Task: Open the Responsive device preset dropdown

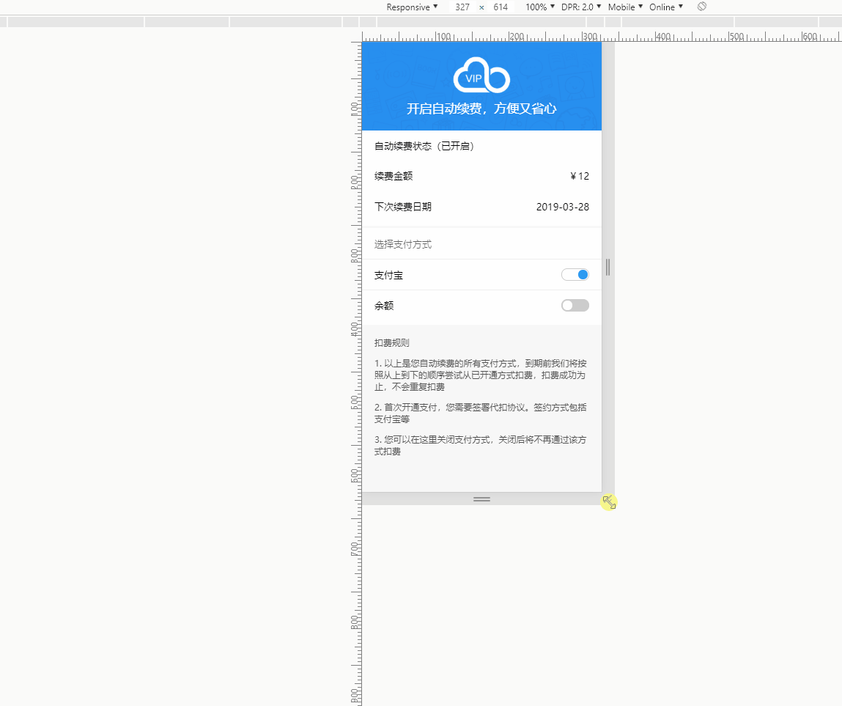Action: pyautogui.click(x=412, y=7)
